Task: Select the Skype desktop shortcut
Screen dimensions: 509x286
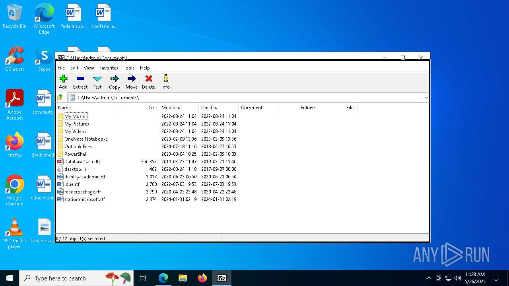Action: tap(44, 60)
